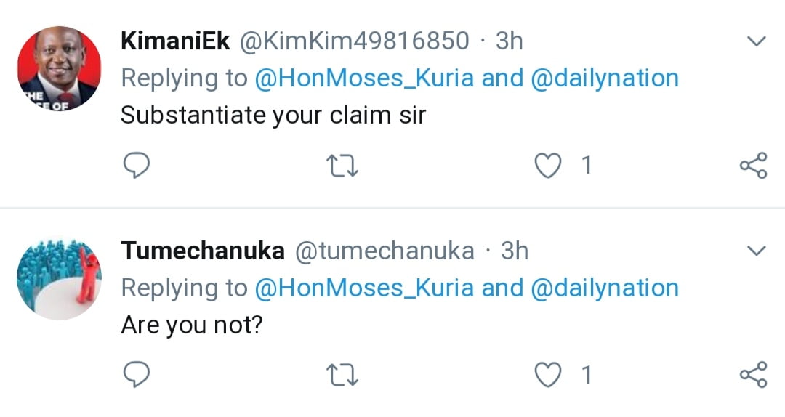Open dropdown chevron on Tumechanuka's tweet

[x=757, y=251]
